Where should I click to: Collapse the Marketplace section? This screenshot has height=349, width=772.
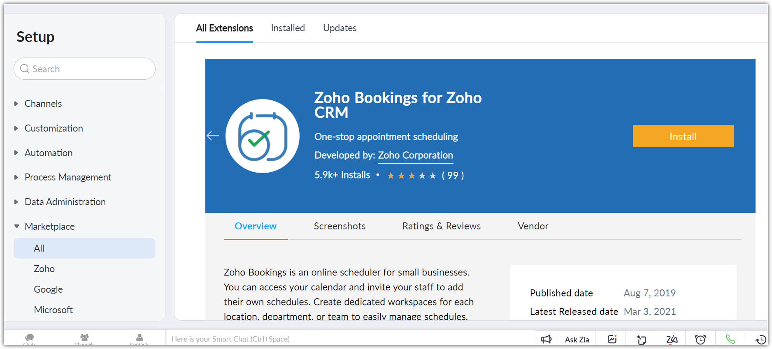pyautogui.click(x=49, y=227)
